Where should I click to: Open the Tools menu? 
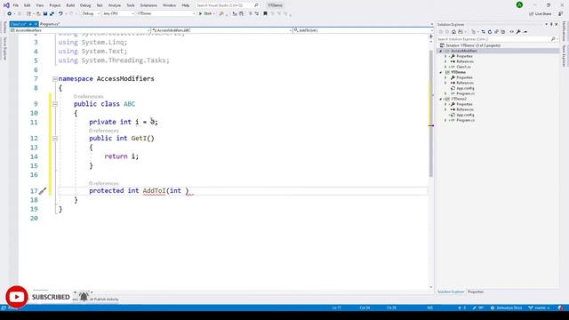131,5
